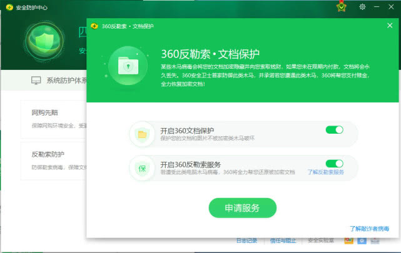The height and width of the screenshot is (253, 401).
Task: Toggle the 开启360文档保护 switch
Action: 334,130
